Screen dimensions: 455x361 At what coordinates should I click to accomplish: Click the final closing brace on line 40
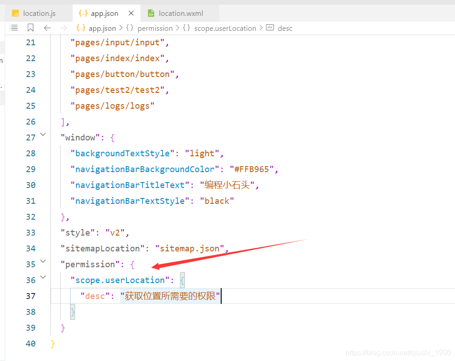point(53,343)
